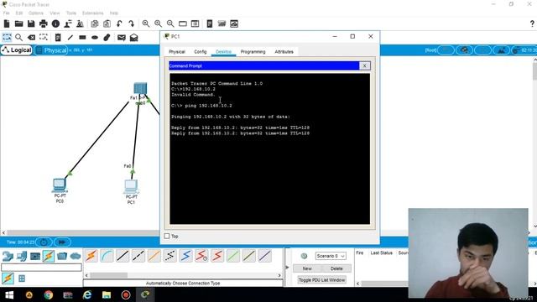Expand the PDU list panel arrow
The image size is (537, 302).
pos(287,267)
